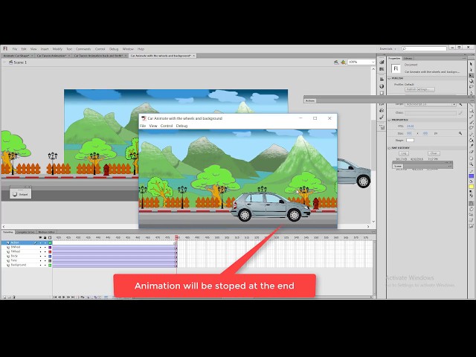Go to first frame in timeline controls
The height and width of the screenshot is (357, 476).
(55, 297)
